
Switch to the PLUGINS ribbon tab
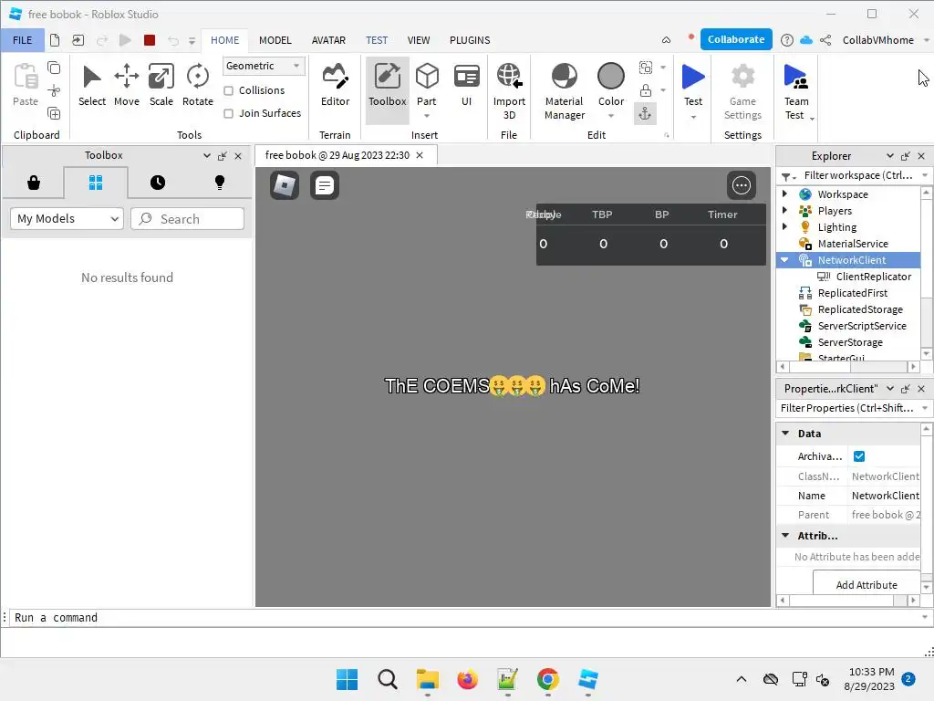(470, 40)
